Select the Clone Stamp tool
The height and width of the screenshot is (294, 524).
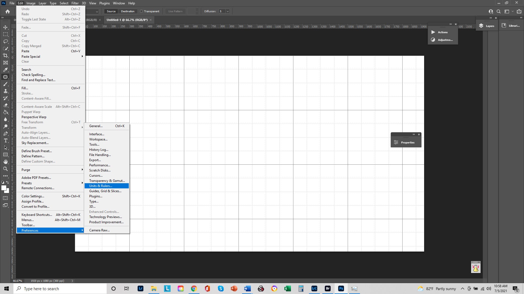5,91
